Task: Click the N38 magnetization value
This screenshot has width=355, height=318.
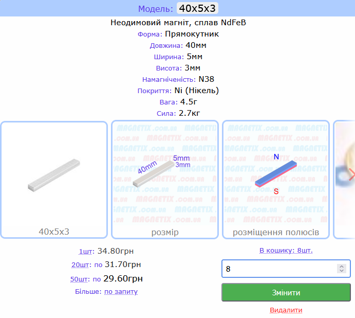Action: [206, 79]
